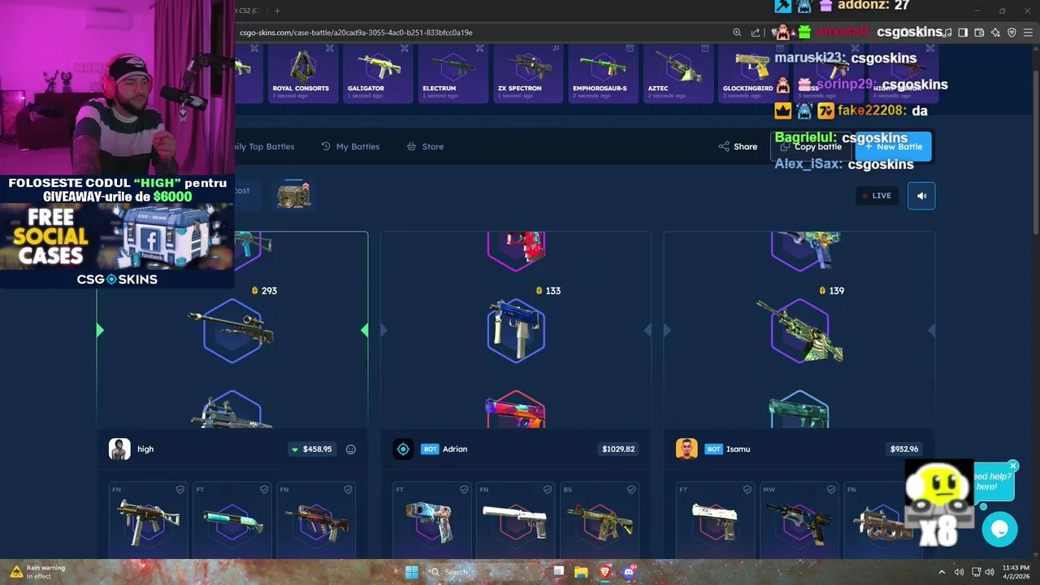Viewport: 1040px width, 585px height.
Task: Open the ZX Spectron live drop card
Action: point(528,73)
